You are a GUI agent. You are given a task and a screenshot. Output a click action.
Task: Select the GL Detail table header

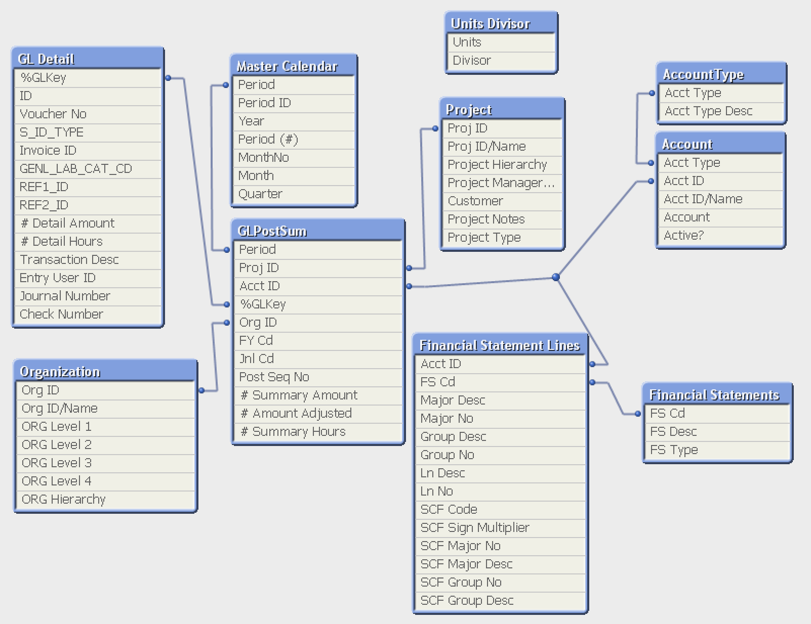pos(87,59)
